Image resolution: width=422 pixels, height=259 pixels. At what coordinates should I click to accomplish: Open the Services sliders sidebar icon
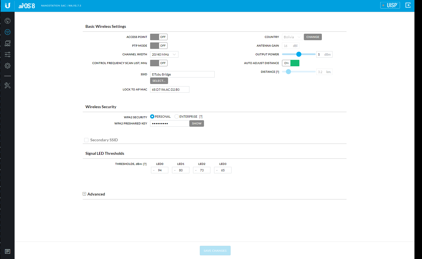tap(8, 54)
